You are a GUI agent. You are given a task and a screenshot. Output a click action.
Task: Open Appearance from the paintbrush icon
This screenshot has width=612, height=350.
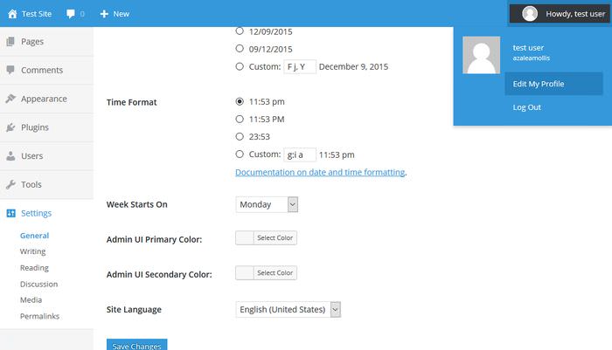(x=10, y=99)
